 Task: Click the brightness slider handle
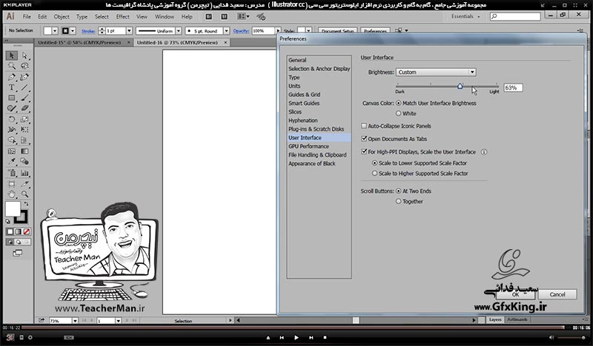pyautogui.click(x=460, y=86)
